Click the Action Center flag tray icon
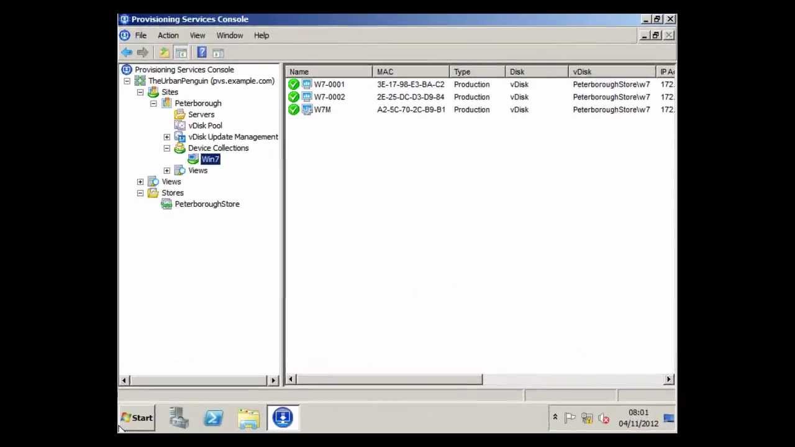Screen dimensions: 795x447 (x=570, y=418)
